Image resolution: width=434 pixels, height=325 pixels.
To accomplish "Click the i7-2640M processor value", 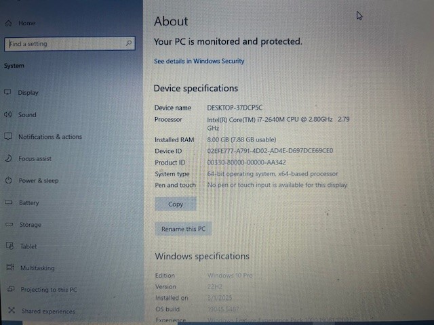I will click(x=278, y=123).
